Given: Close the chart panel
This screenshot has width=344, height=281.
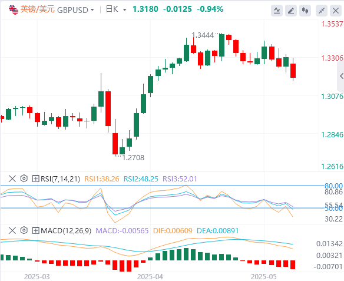Looking at the screenshot, I should pos(336,11).
